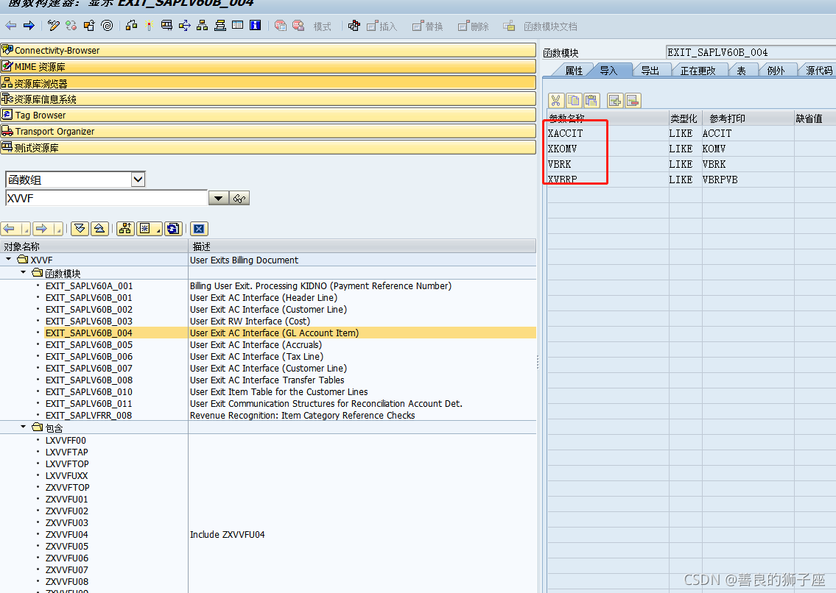Open the 函数组 object type dropdown
This screenshot has width=836, height=593.
[x=138, y=180]
